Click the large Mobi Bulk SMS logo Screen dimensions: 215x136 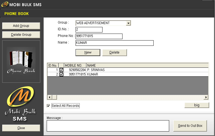[20, 104]
